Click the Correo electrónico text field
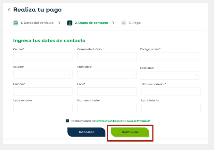Image resolution: width=214 pixels, height=150 pixels. tap(107, 57)
